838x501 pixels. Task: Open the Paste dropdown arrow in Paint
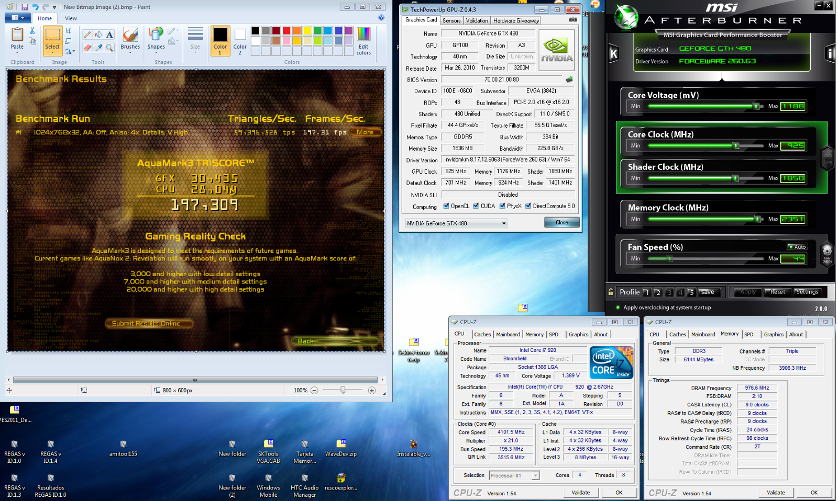coord(17,52)
